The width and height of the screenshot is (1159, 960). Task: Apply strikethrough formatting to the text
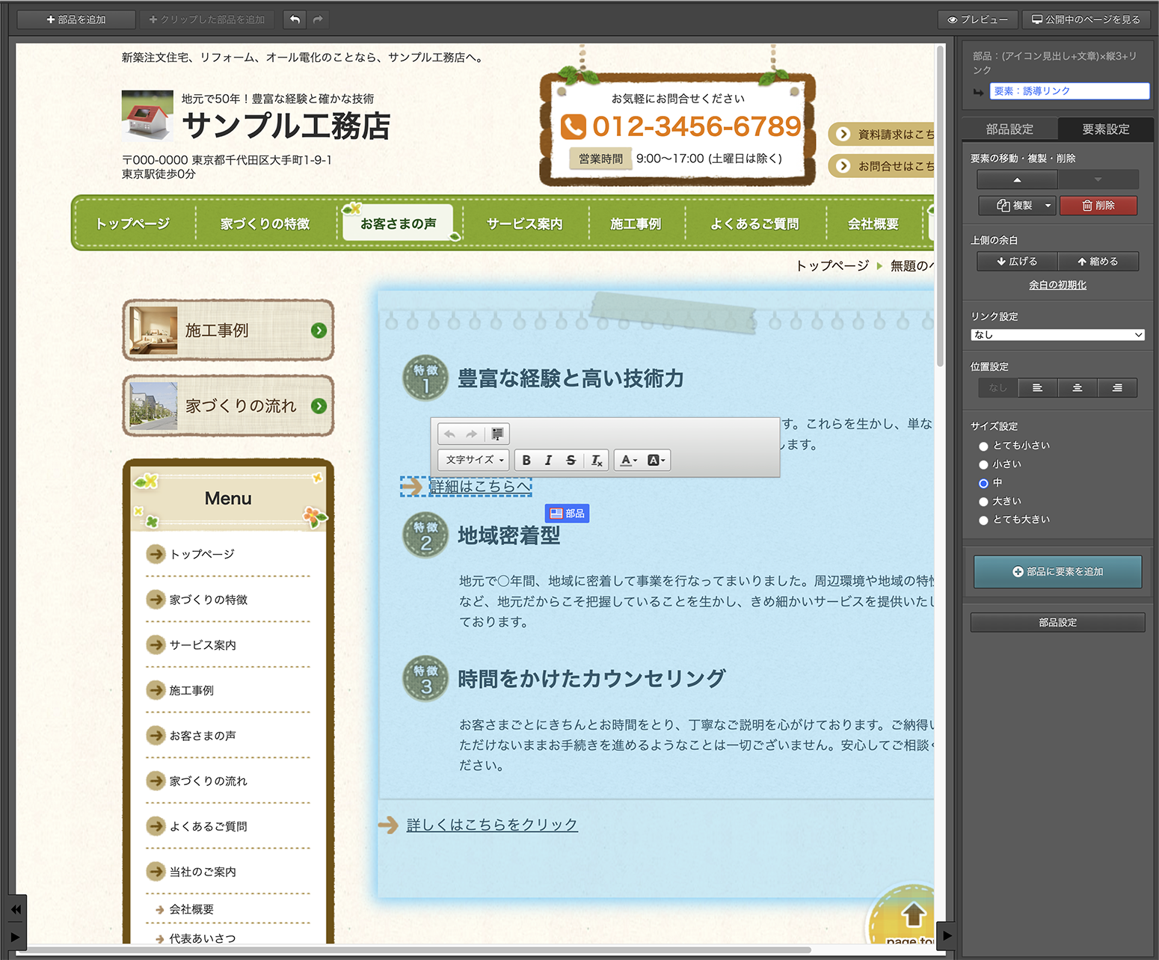click(571, 460)
